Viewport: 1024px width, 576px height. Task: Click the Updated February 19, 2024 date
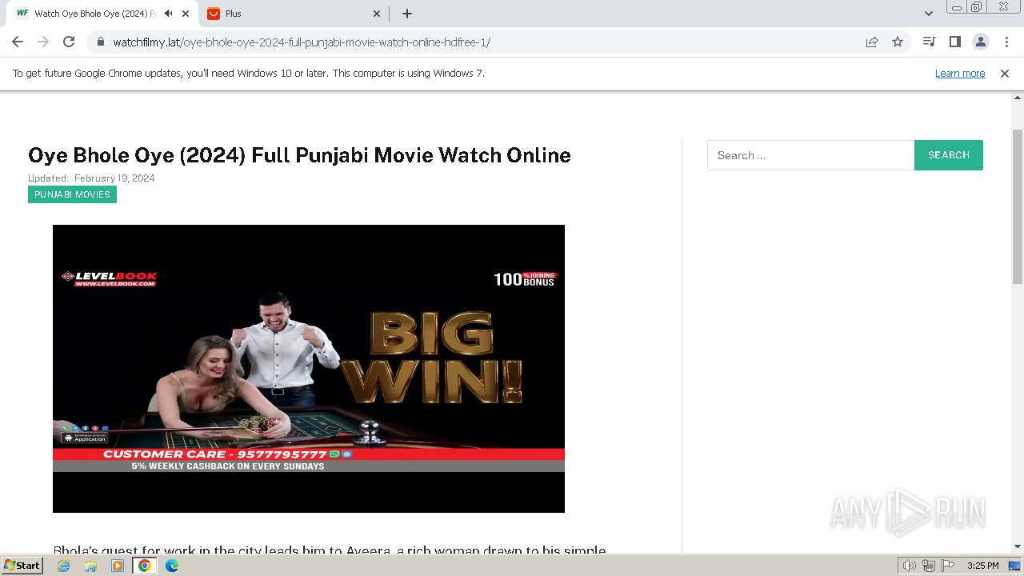91,178
